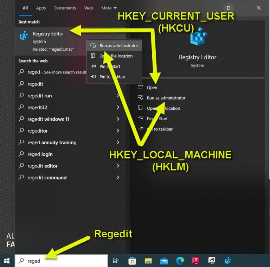Click the shield icon next to right-pane Run as administrator
This screenshot has height=267, width=270.
[x=141, y=97]
